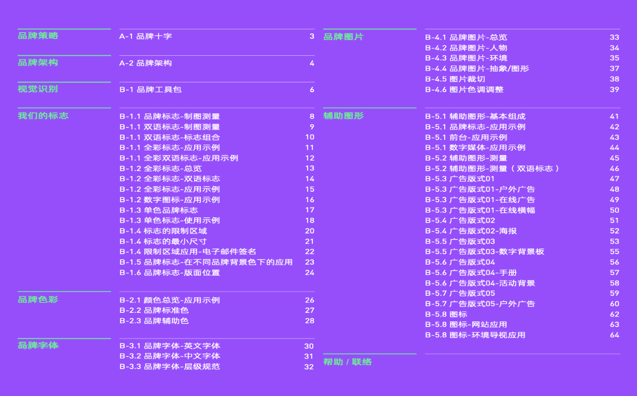Open B-2.3 品牌辅助色 entry
This screenshot has height=396, width=637.
coord(154,321)
